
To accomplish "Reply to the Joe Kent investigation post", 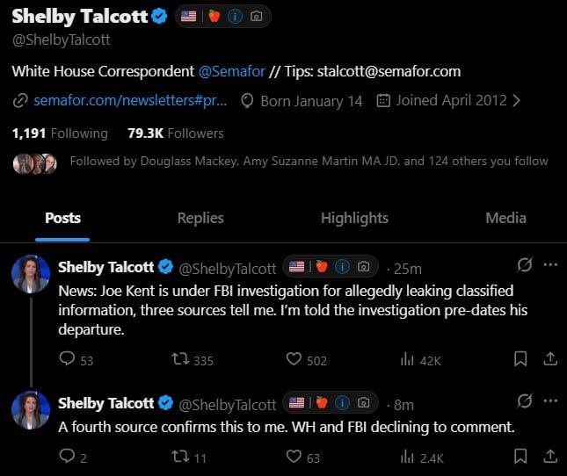I will [x=67, y=359].
